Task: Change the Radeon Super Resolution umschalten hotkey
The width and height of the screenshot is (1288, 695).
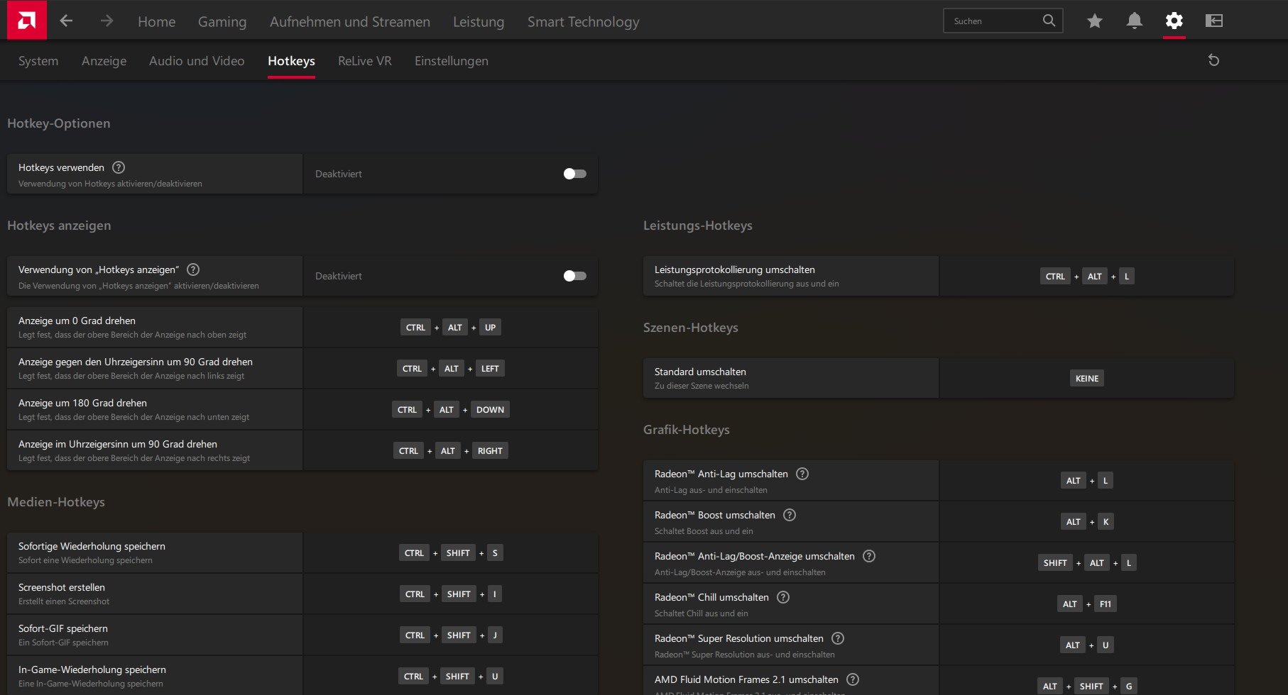Action: point(1087,645)
